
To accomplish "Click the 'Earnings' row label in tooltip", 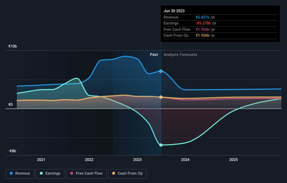I will [171, 23].
